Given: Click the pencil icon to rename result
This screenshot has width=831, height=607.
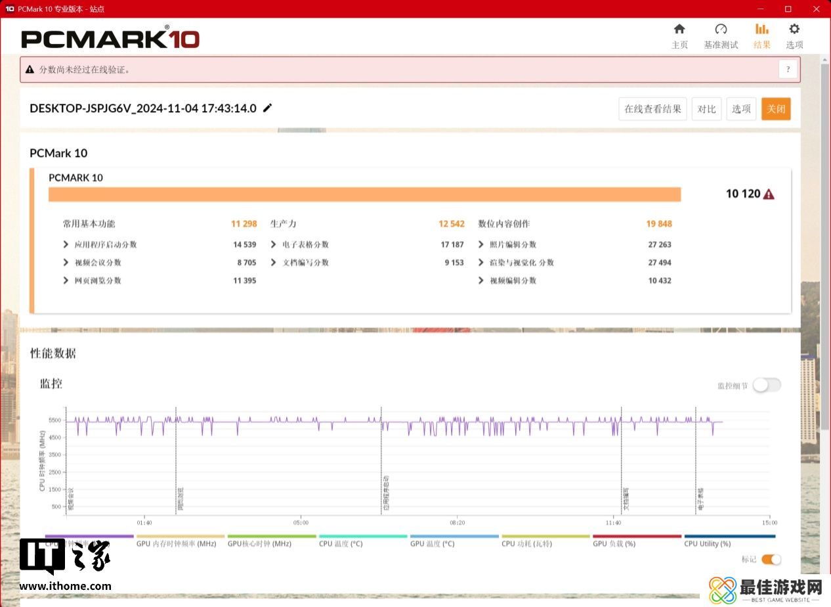Looking at the screenshot, I should pos(267,108).
